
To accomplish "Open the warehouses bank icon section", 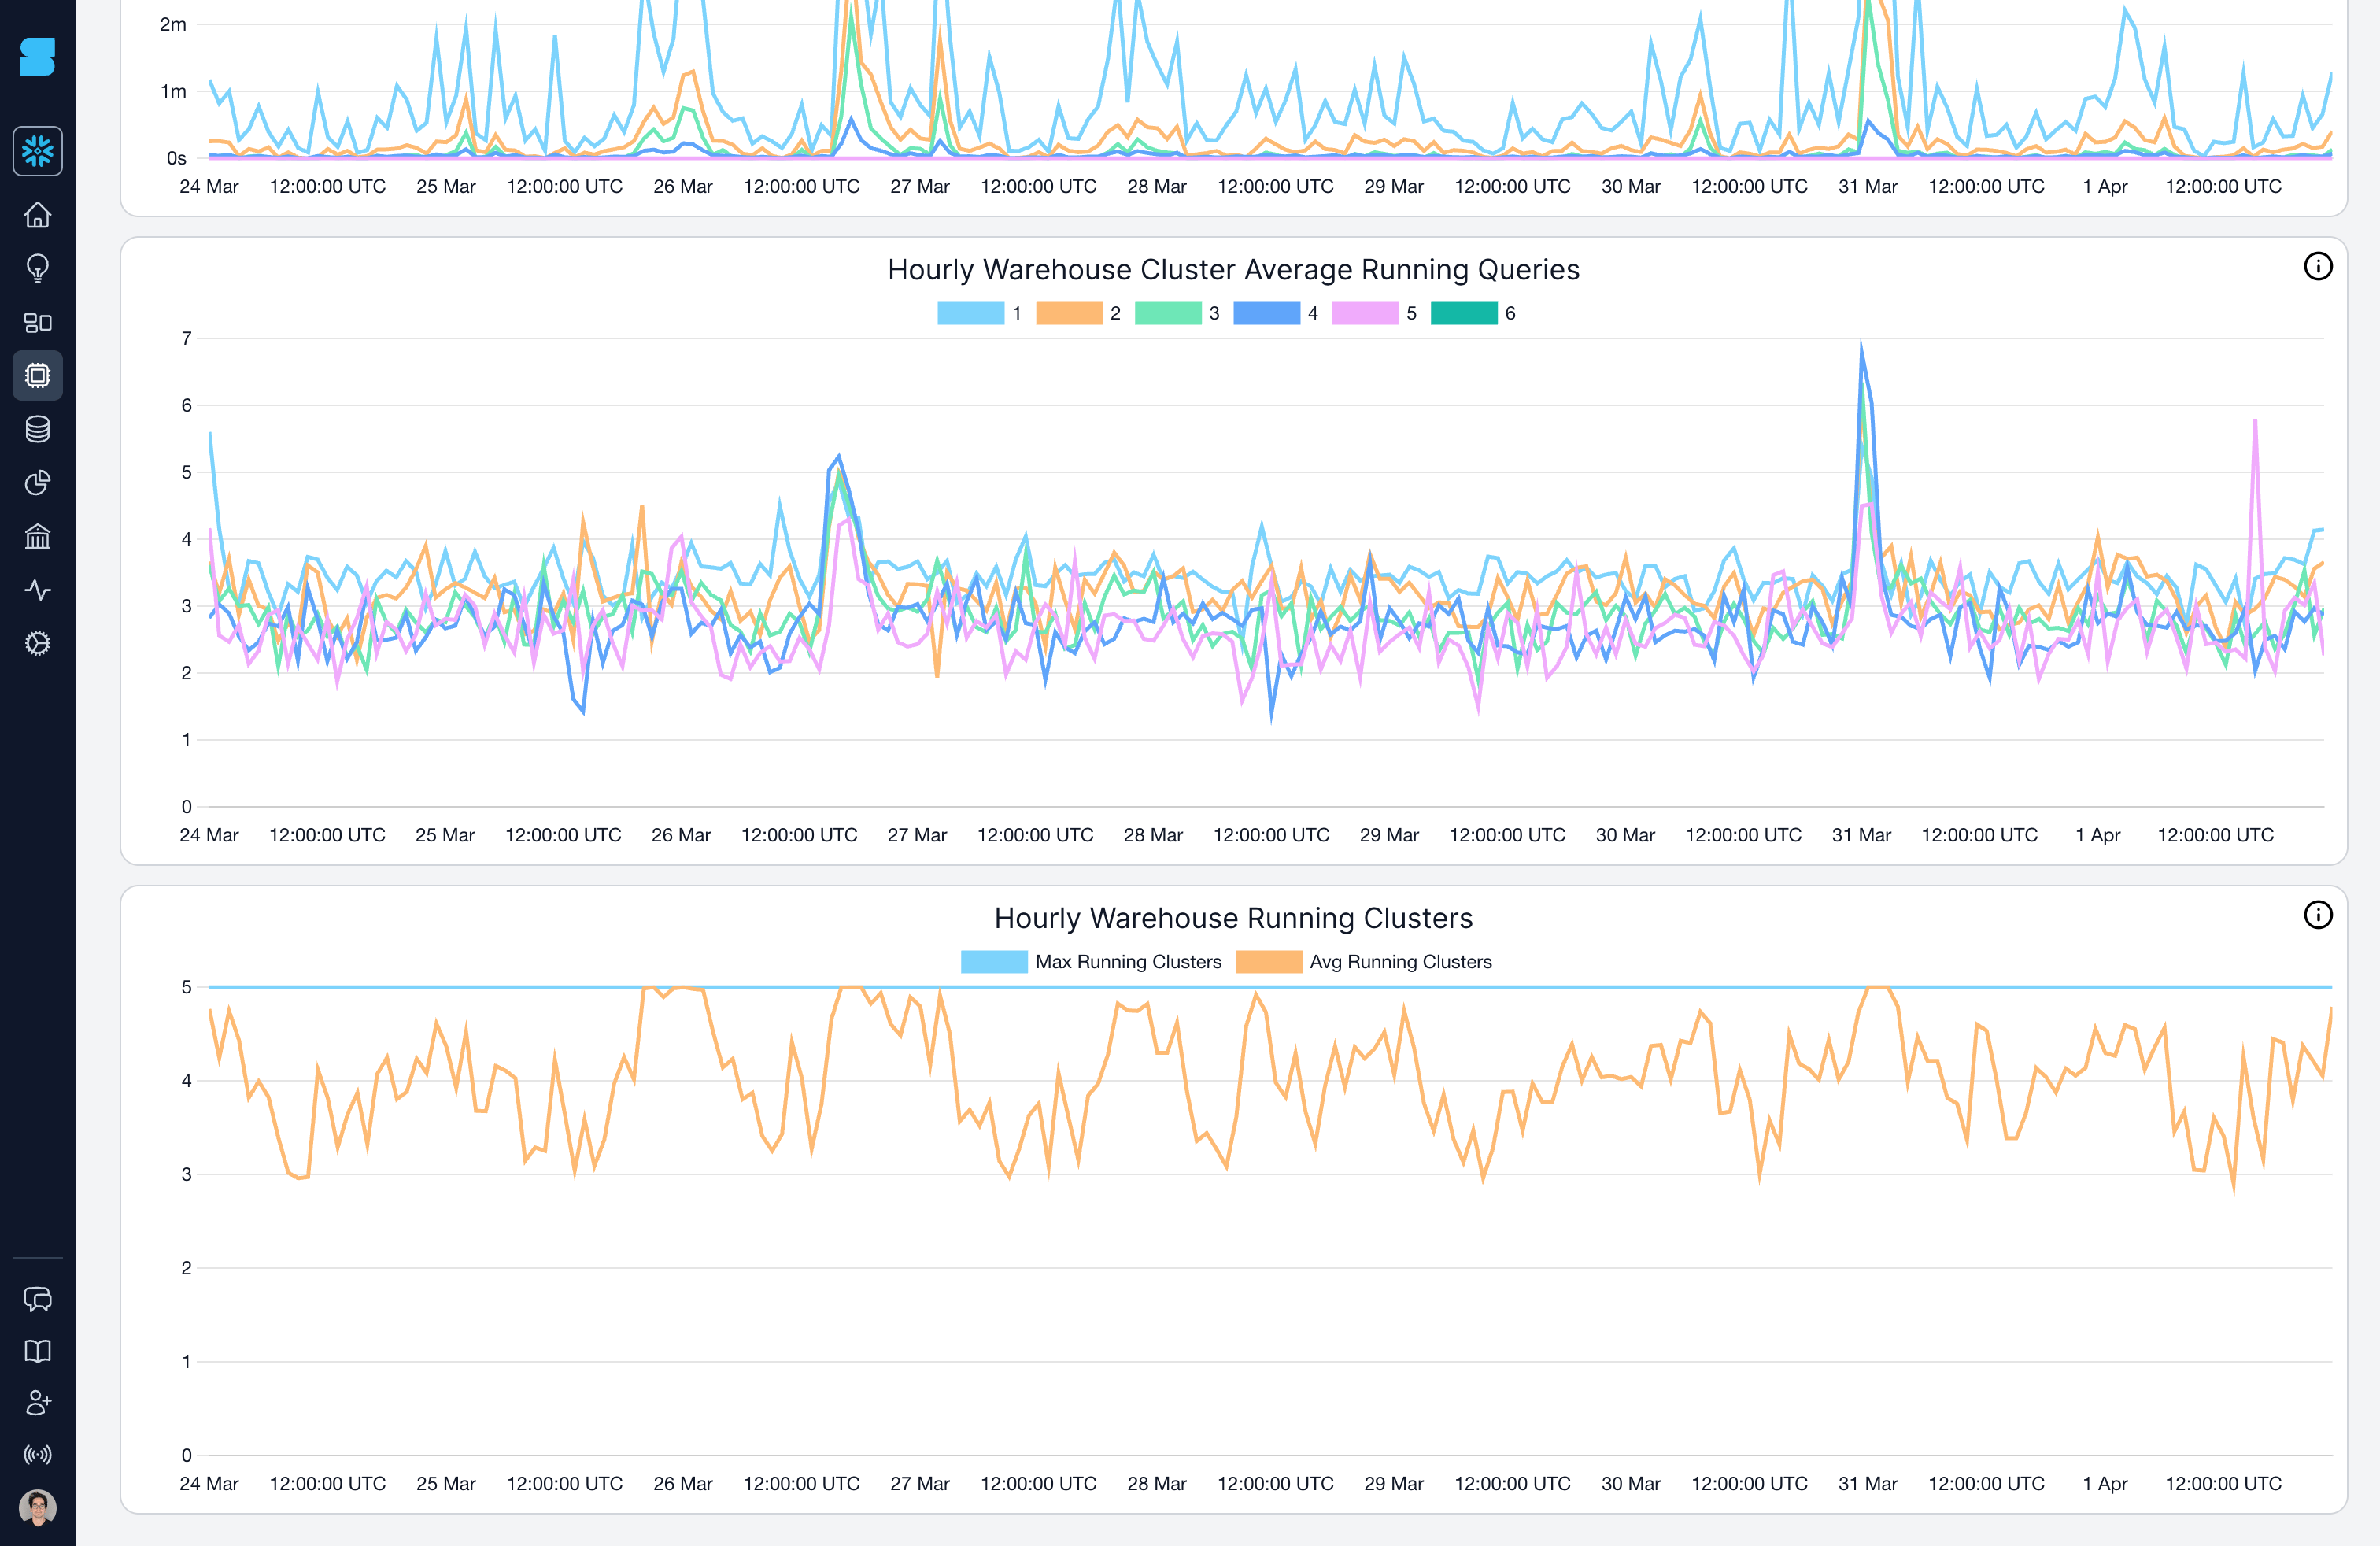I will pos(38,537).
